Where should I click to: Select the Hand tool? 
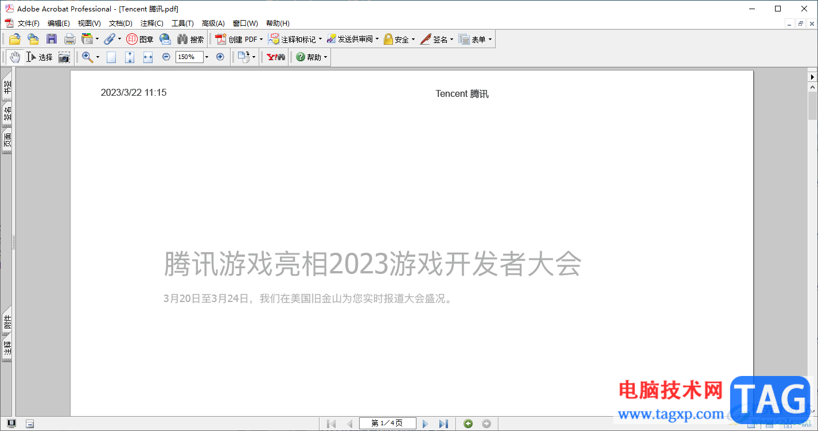(x=15, y=57)
